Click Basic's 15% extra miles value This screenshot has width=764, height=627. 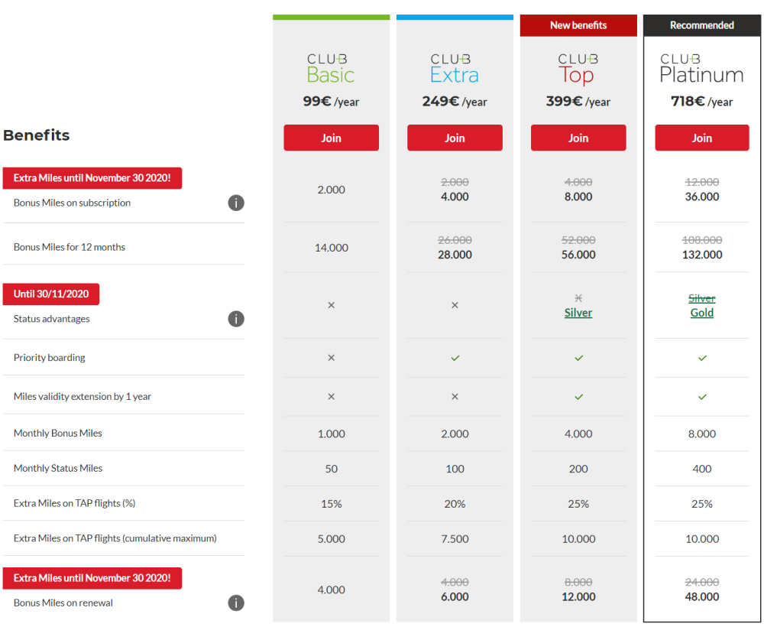[x=332, y=504]
